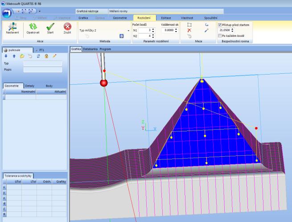Viewport: 292px width, 222px height.
Task: Click the grayed hand icon in Meze group
Action: point(189,36)
